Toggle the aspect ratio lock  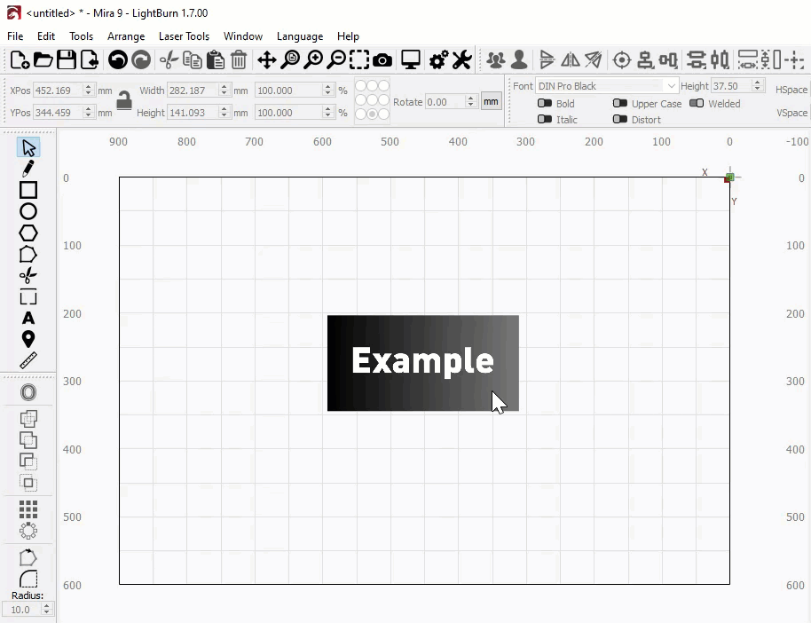124,101
